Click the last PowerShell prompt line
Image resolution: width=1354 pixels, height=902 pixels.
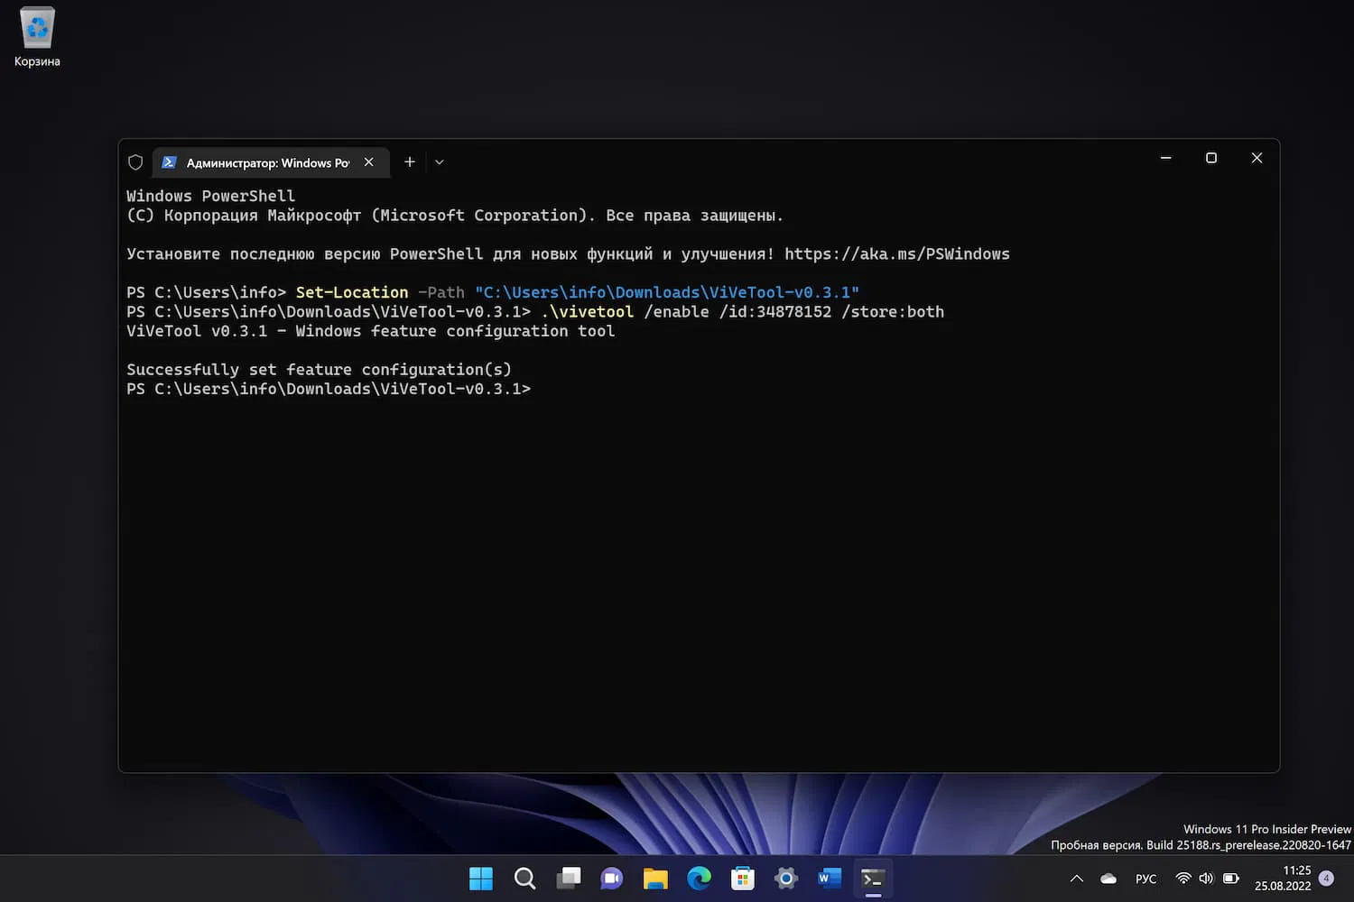tap(329, 389)
